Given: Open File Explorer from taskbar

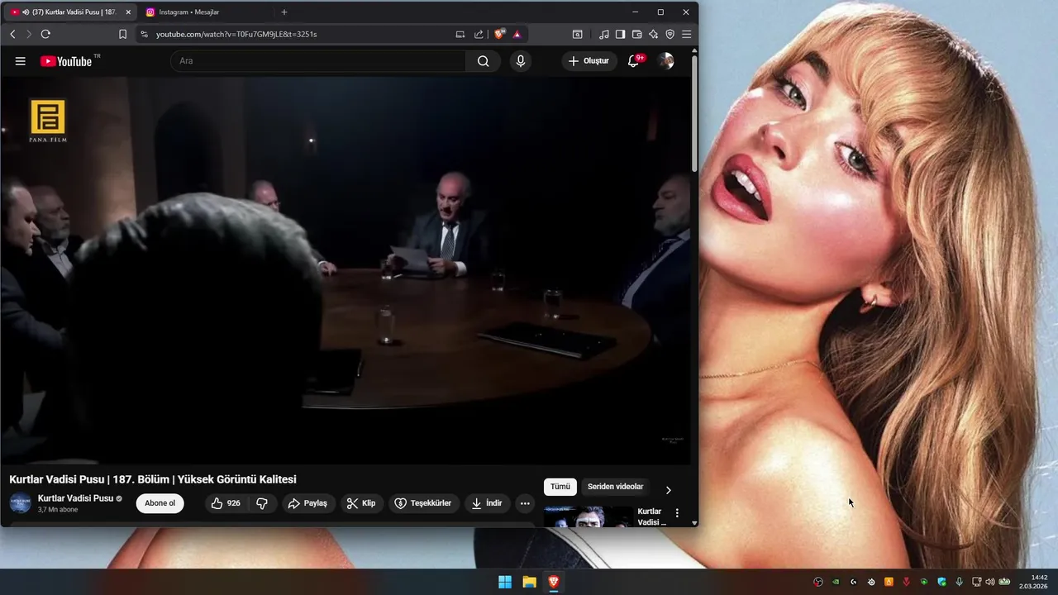Looking at the screenshot, I should click(x=529, y=582).
